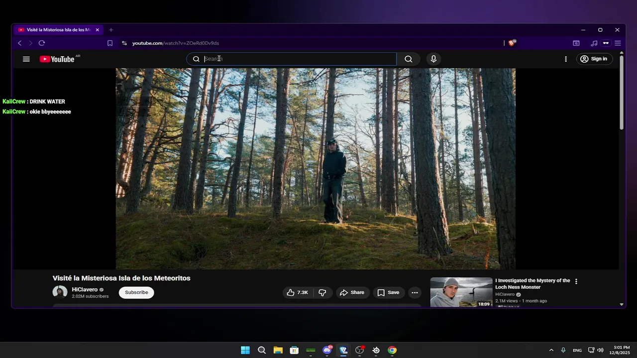Bookmark this page with the bookmark icon
This screenshot has height=358, width=637.
pyautogui.click(x=110, y=43)
